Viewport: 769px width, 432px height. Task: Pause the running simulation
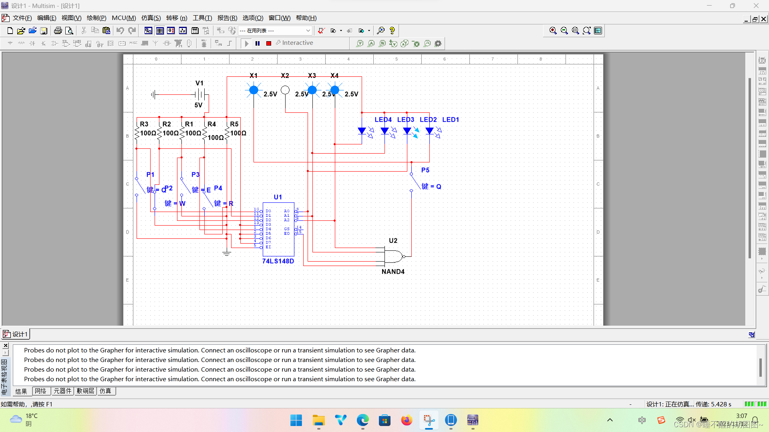pos(258,43)
